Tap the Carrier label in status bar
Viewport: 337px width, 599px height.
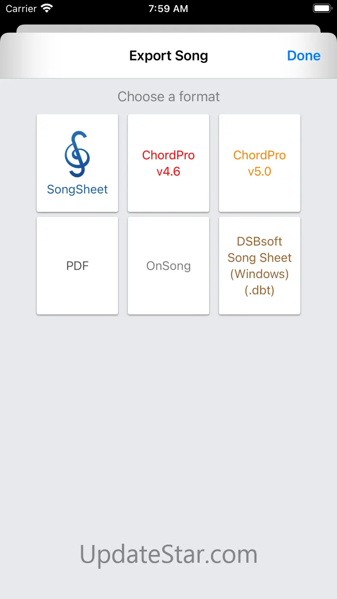tap(21, 9)
